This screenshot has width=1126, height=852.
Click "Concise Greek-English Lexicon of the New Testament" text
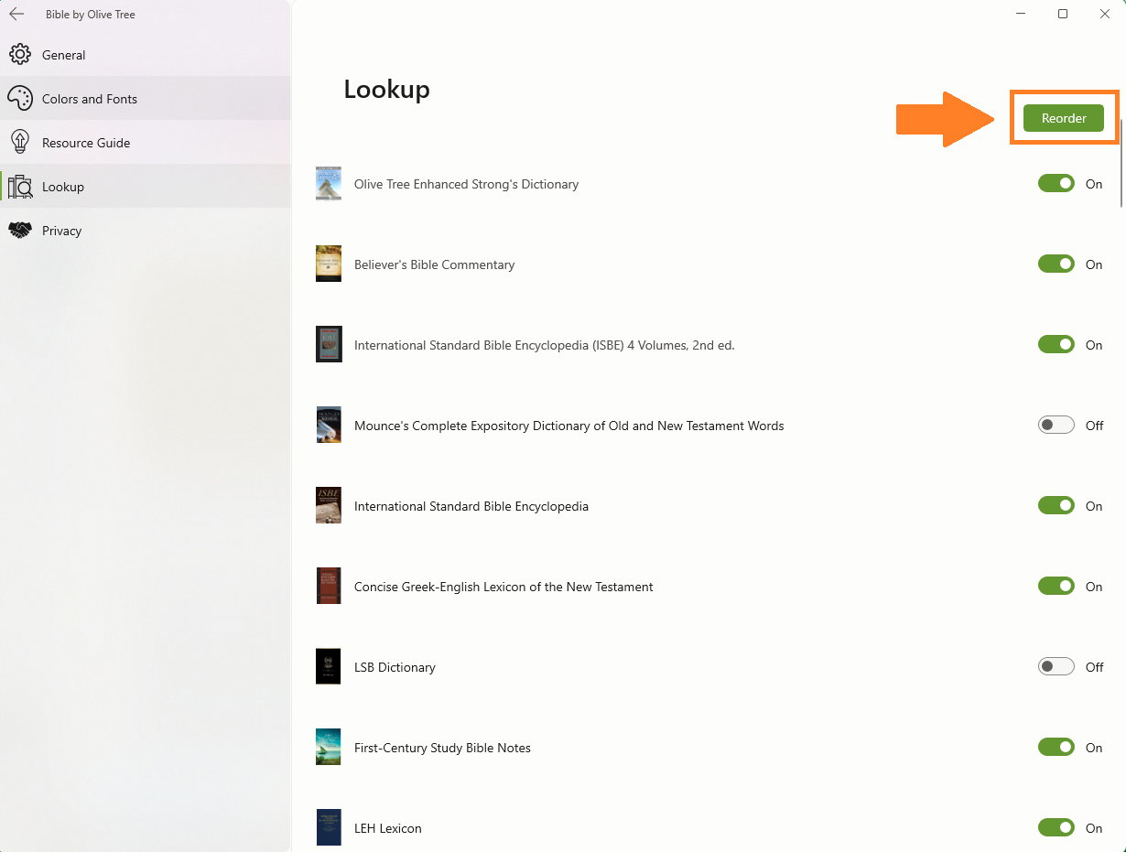pos(503,587)
